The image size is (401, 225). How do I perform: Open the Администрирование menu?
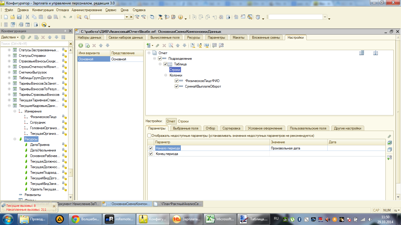tap(87, 10)
